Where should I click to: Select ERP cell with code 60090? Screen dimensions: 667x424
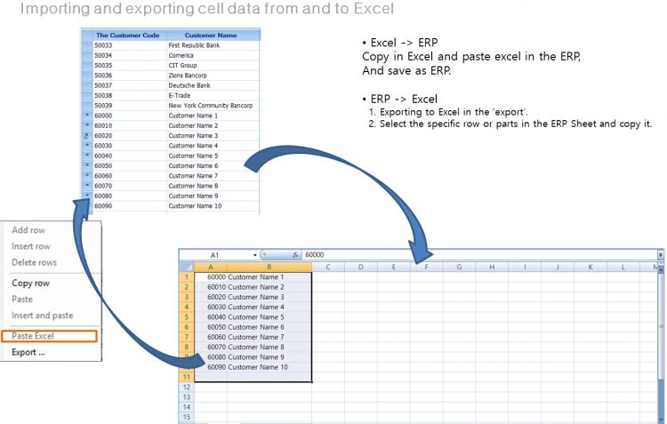click(x=130, y=206)
